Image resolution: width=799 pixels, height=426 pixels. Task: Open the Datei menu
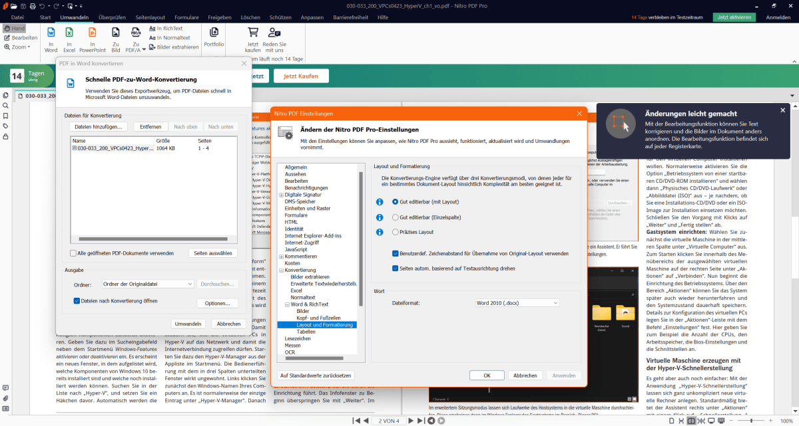[18, 17]
